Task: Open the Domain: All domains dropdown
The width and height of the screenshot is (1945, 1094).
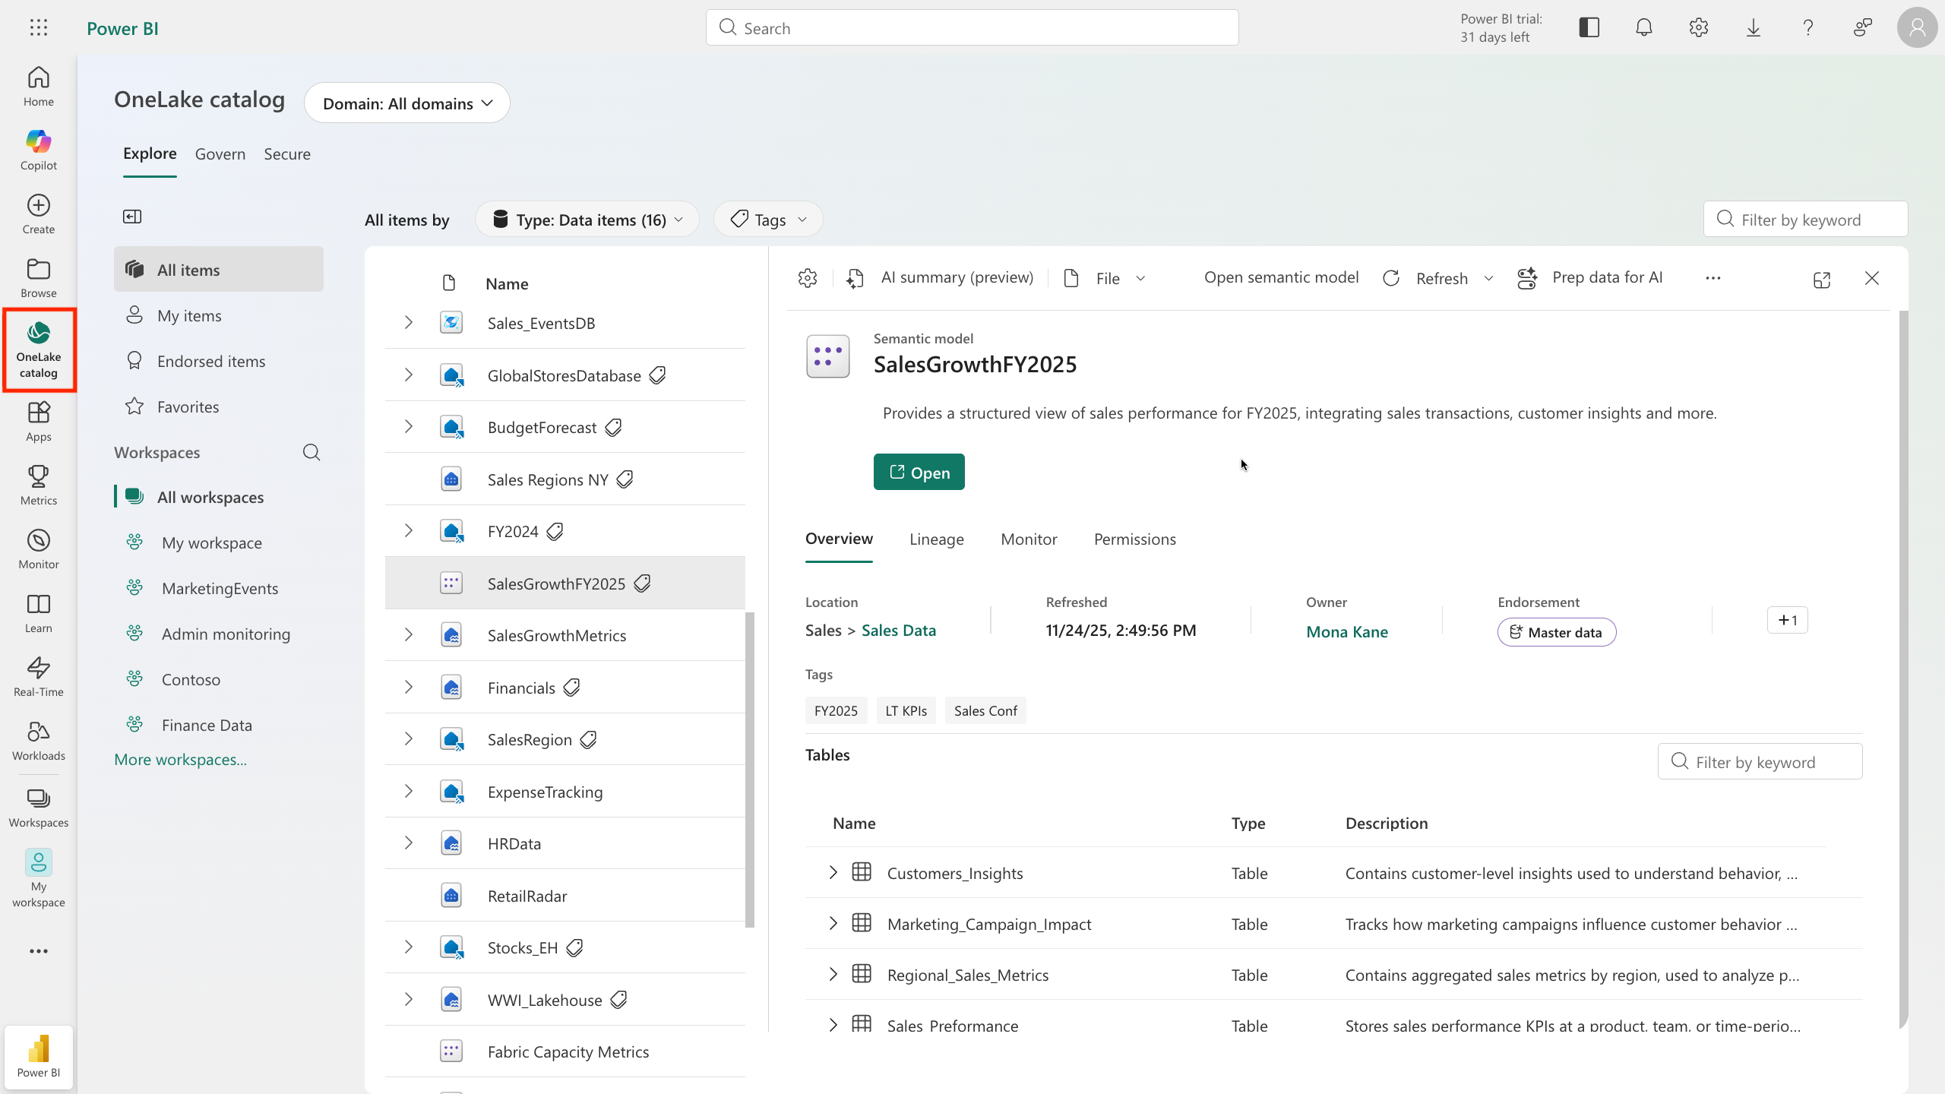Action: click(x=407, y=103)
